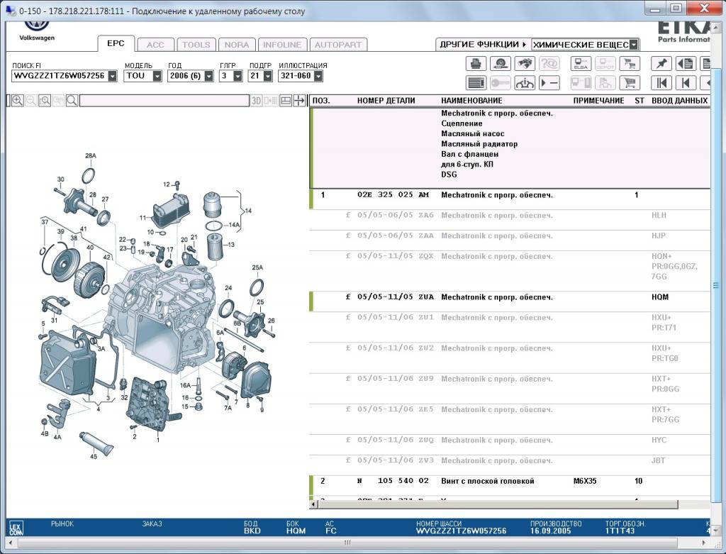726x554 pixels.
Task: Click the ВВОД ДАННЫХ column header
Action: [679, 101]
